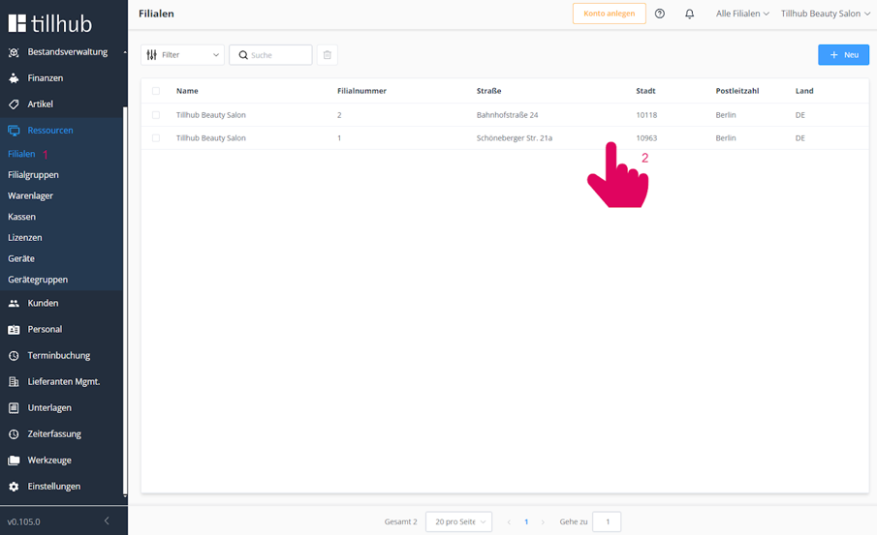Open the help question mark icon
Screen dimensions: 877x535
pos(660,14)
